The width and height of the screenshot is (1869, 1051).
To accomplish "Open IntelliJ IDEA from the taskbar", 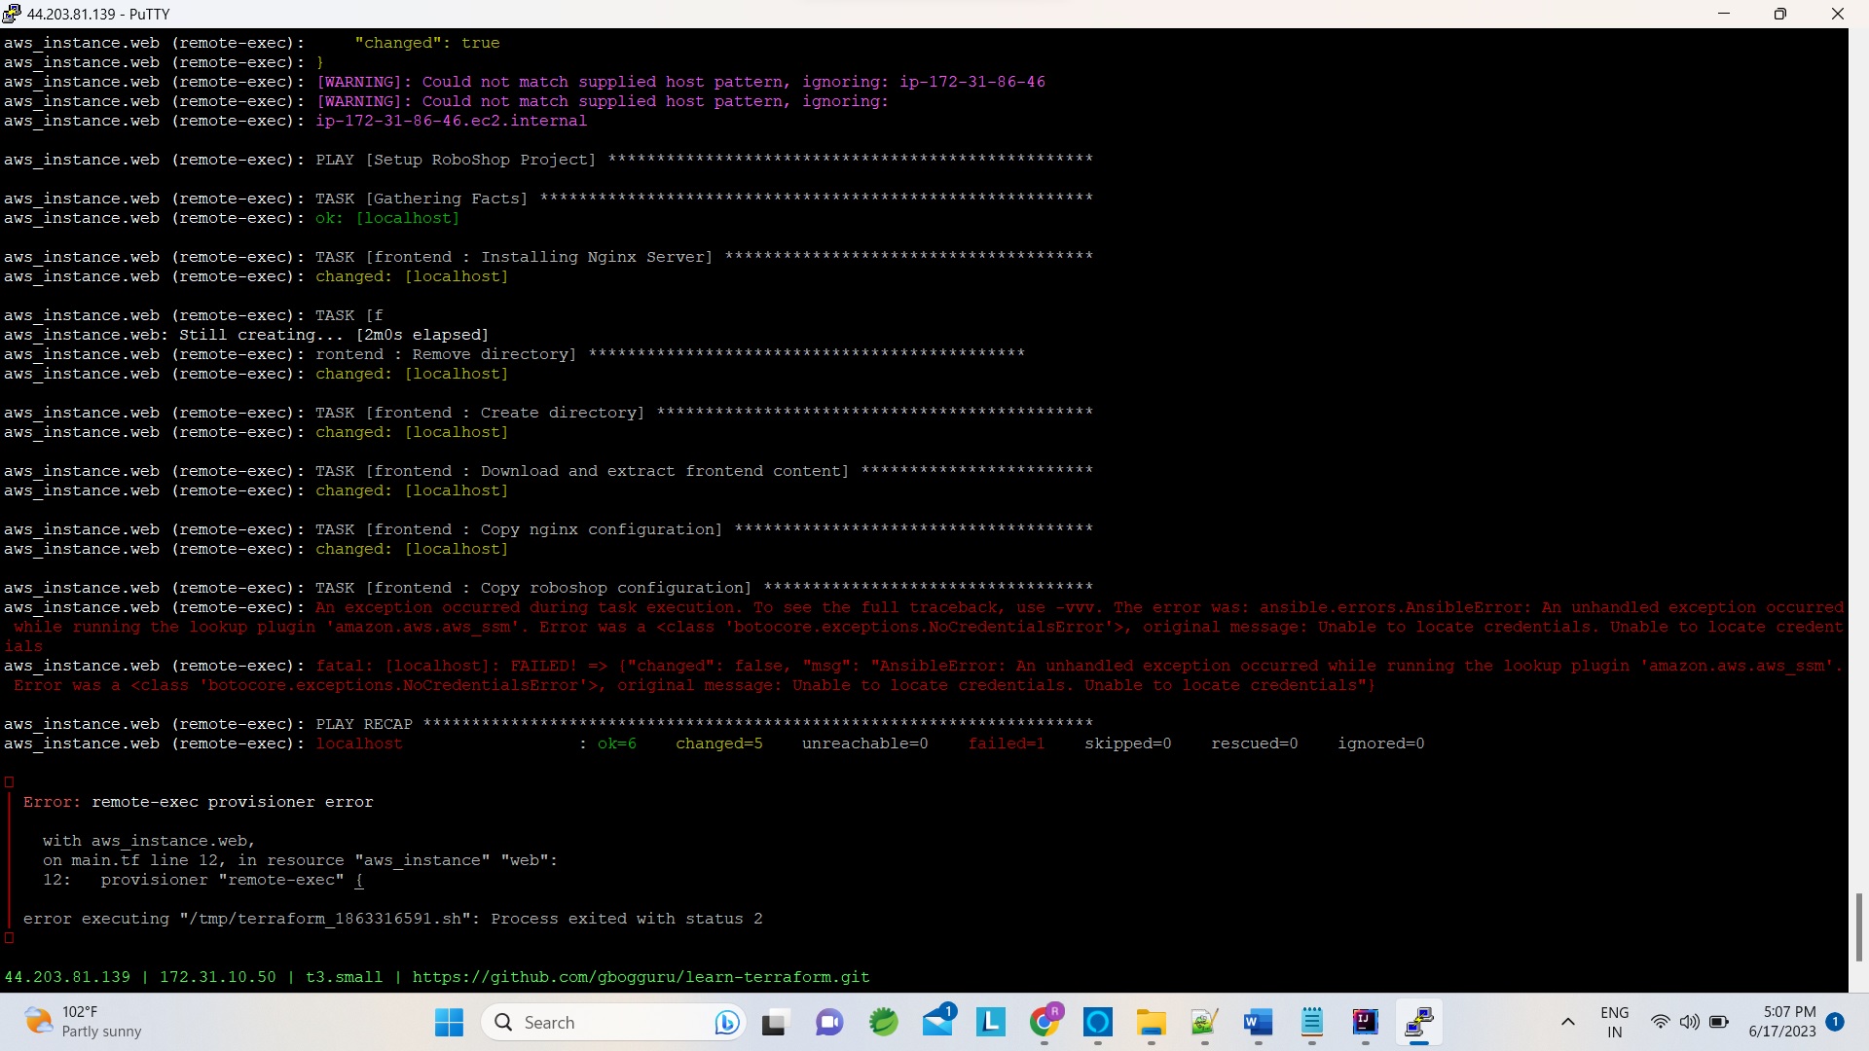I will coord(1366,1023).
